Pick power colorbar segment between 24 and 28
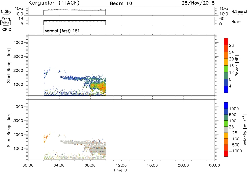This screenshot has height=172, width=248. [x=226, y=48]
